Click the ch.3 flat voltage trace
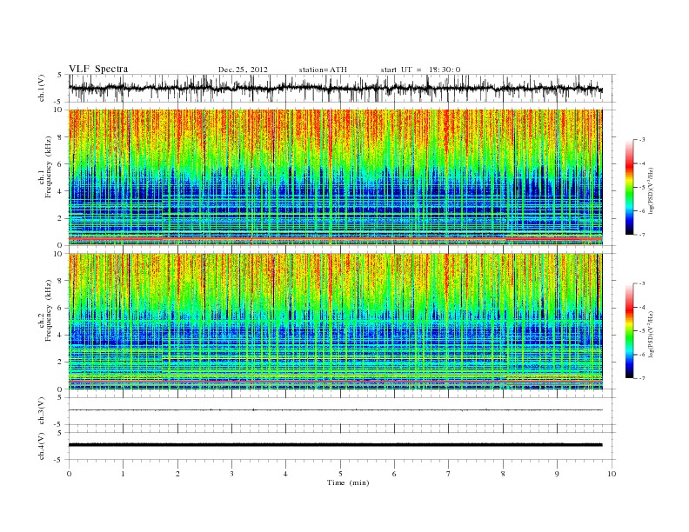Image resolution: width=689 pixels, height=532 pixels. pyautogui.click(x=336, y=410)
